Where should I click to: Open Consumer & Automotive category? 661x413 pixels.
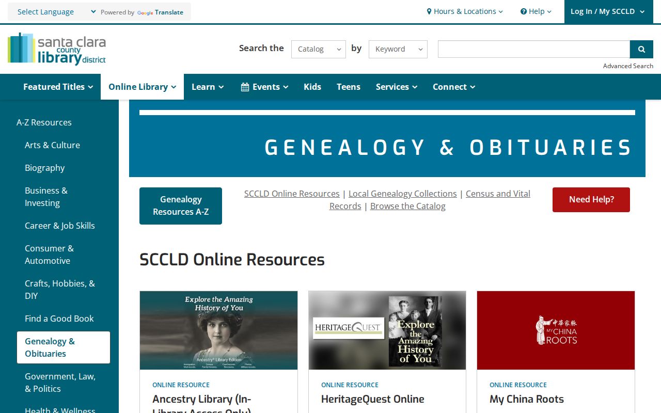[x=49, y=255]
